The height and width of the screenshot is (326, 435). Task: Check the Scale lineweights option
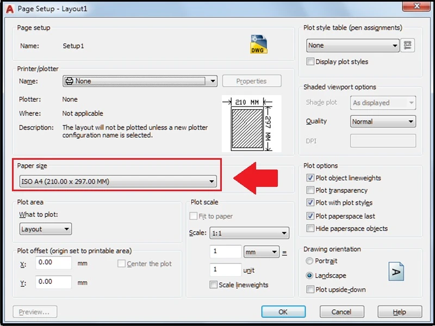(x=212, y=285)
